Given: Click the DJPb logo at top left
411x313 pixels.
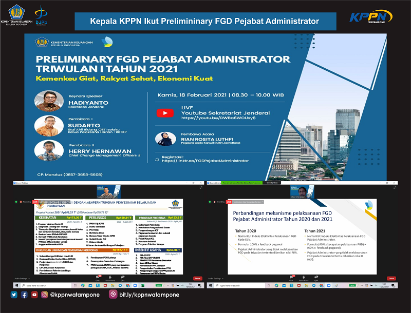Looking at the screenshot, I should [x=41, y=15].
